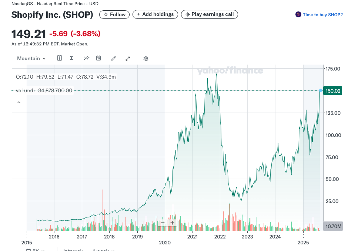Image resolution: width=348 pixels, height=251 pixels.
Task: Collapse the indicator legend chevron
Action: [19, 102]
